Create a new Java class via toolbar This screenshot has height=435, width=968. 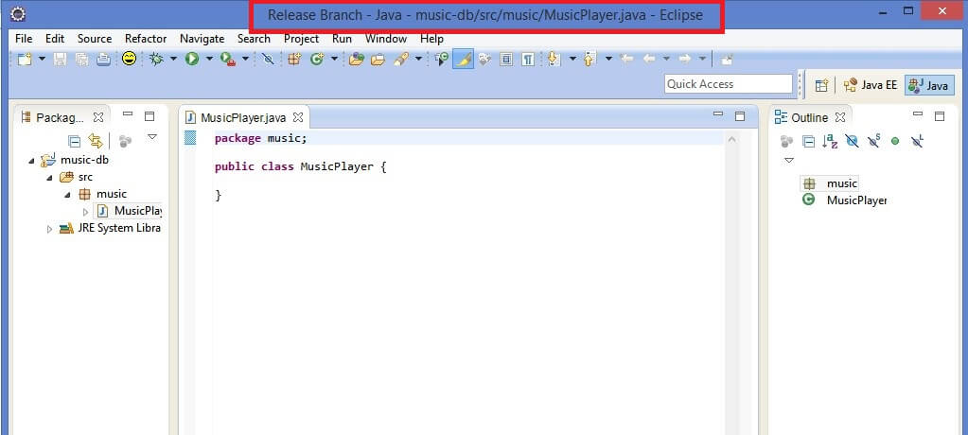[317, 60]
